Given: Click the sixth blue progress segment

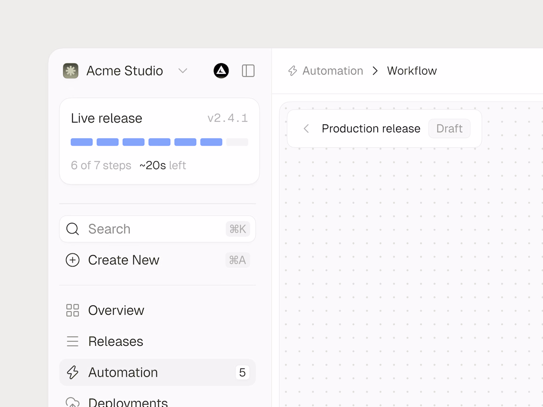Looking at the screenshot, I should pos(211,142).
